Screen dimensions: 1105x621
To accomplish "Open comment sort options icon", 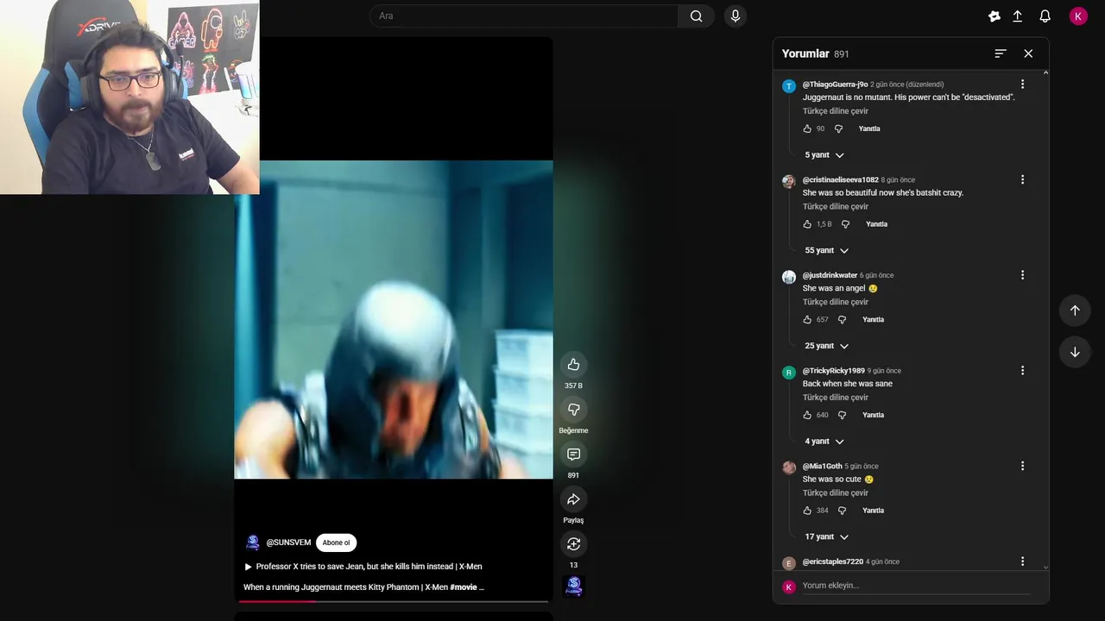I will (x=1001, y=53).
